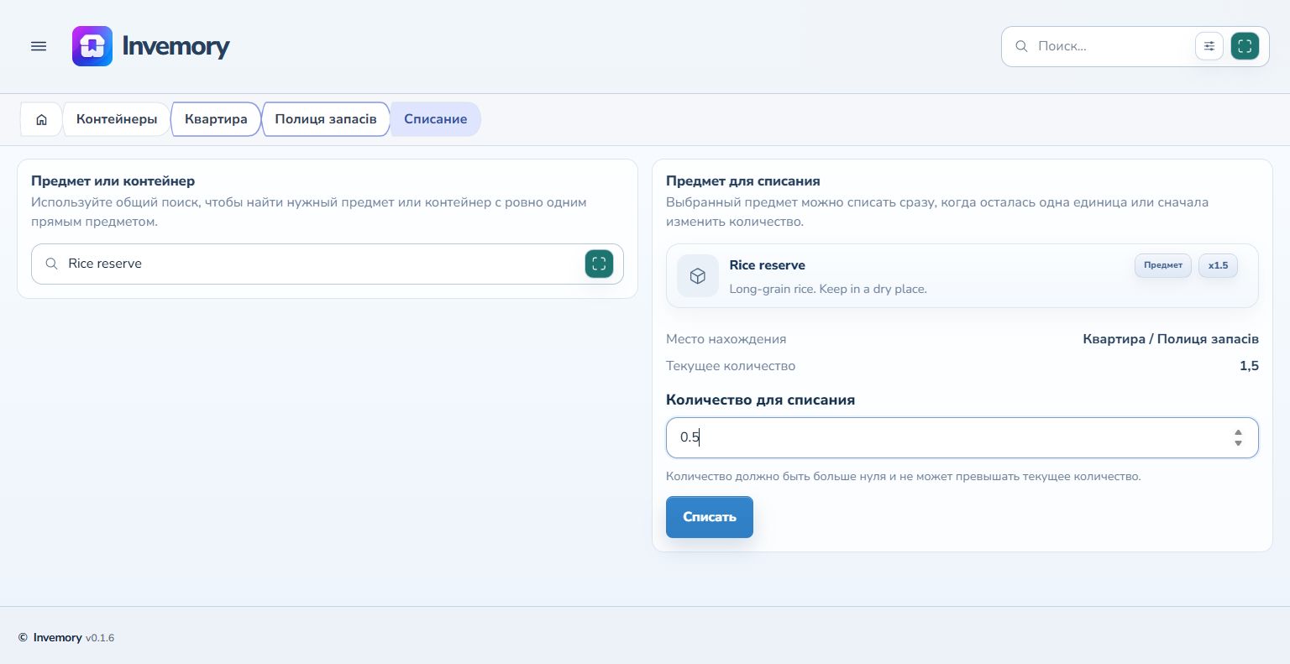Image resolution: width=1290 pixels, height=664 pixels.
Task: Open search filter settings icon
Action: tap(1209, 46)
